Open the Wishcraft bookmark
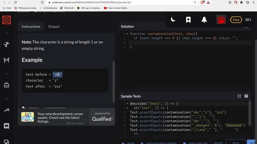 [67, 8]
